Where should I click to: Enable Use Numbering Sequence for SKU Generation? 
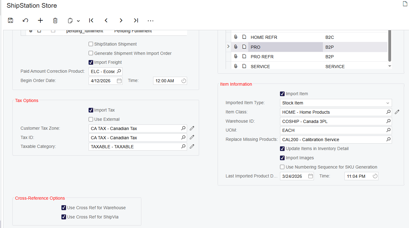tap(282, 167)
